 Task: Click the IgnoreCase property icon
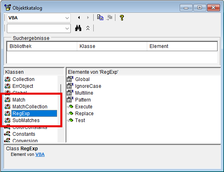coord(70,86)
